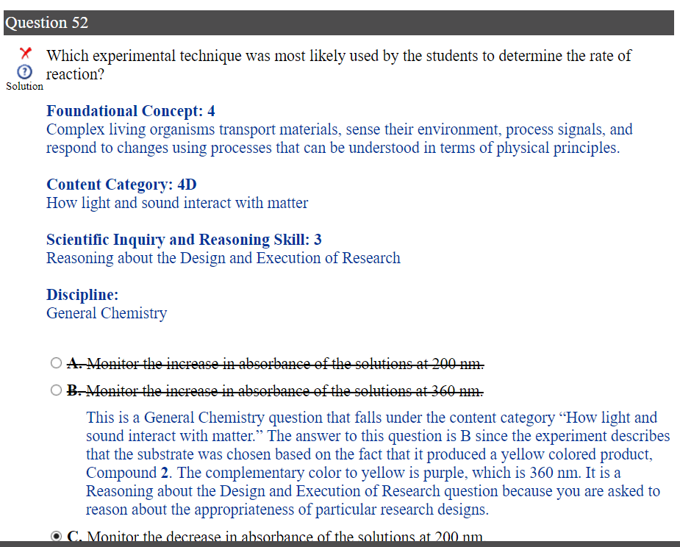The width and height of the screenshot is (680, 547).
Task: Click the Discipline: heading
Action: 82,295
